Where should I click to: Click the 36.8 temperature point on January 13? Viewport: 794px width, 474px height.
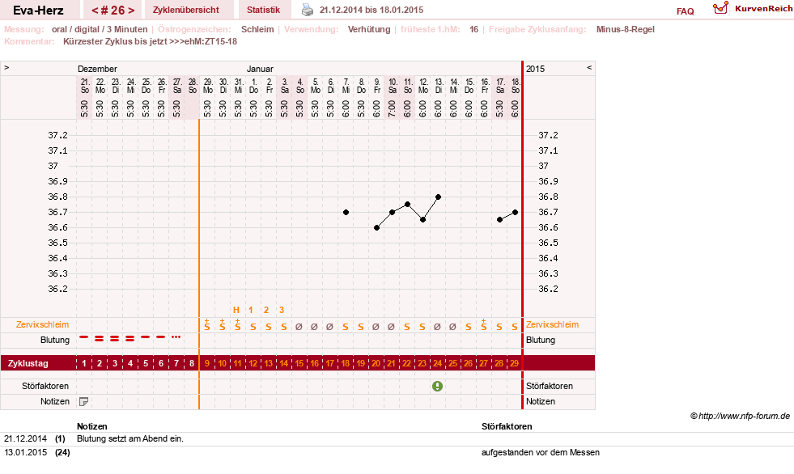[x=439, y=197]
